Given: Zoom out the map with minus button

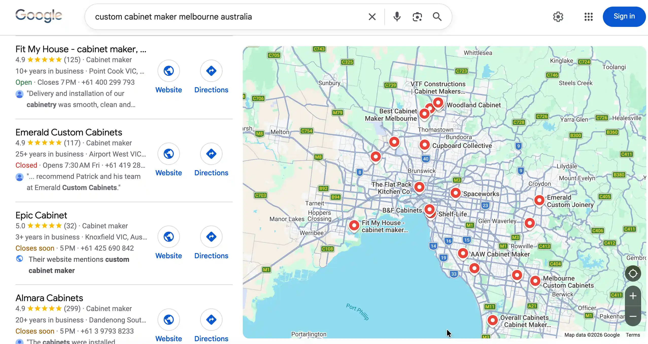Looking at the screenshot, I should tap(633, 316).
